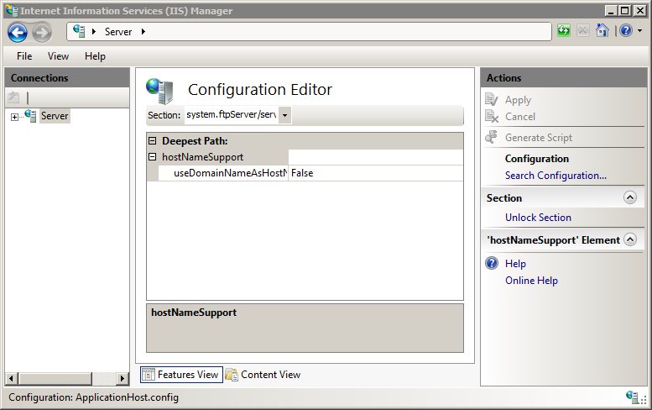Open the blue Help question mark icon in toolbar

pos(625,31)
